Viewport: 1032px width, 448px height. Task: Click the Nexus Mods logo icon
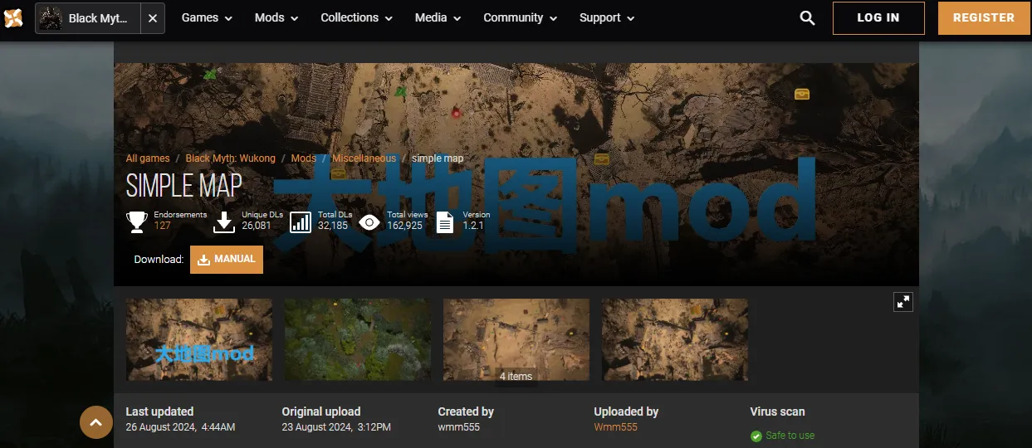(13, 17)
